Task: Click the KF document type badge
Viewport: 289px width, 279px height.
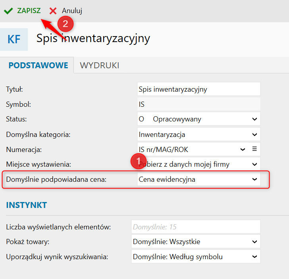Action: tap(14, 39)
